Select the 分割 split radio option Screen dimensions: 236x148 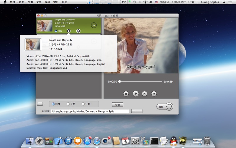(x=83, y=104)
